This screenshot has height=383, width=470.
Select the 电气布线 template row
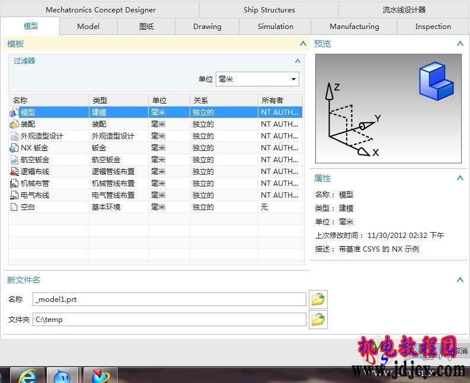pos(155,195)
